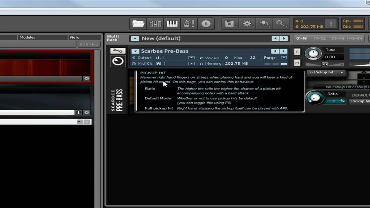The height and width of the screenshot is (208, 370).
Task: Go to previous multi with left arrow
Action: (275, 38)
